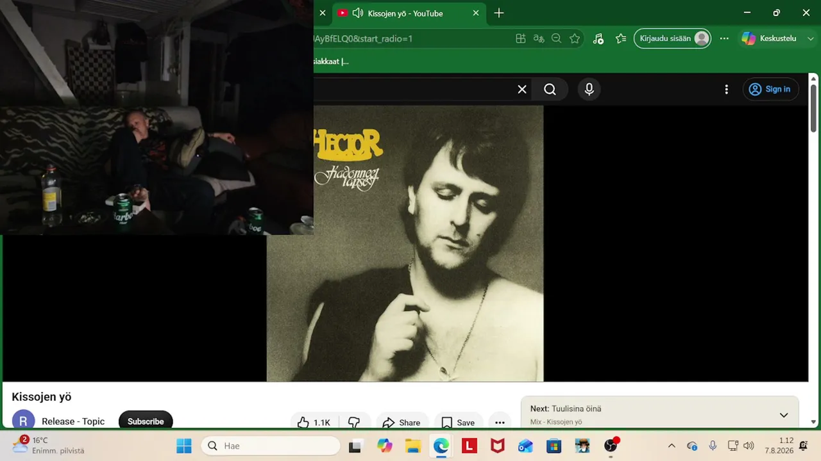Click the Hector album cover video
Image resolution: width=821 pixels, height=461 pixels.
(x=405, y=243)
